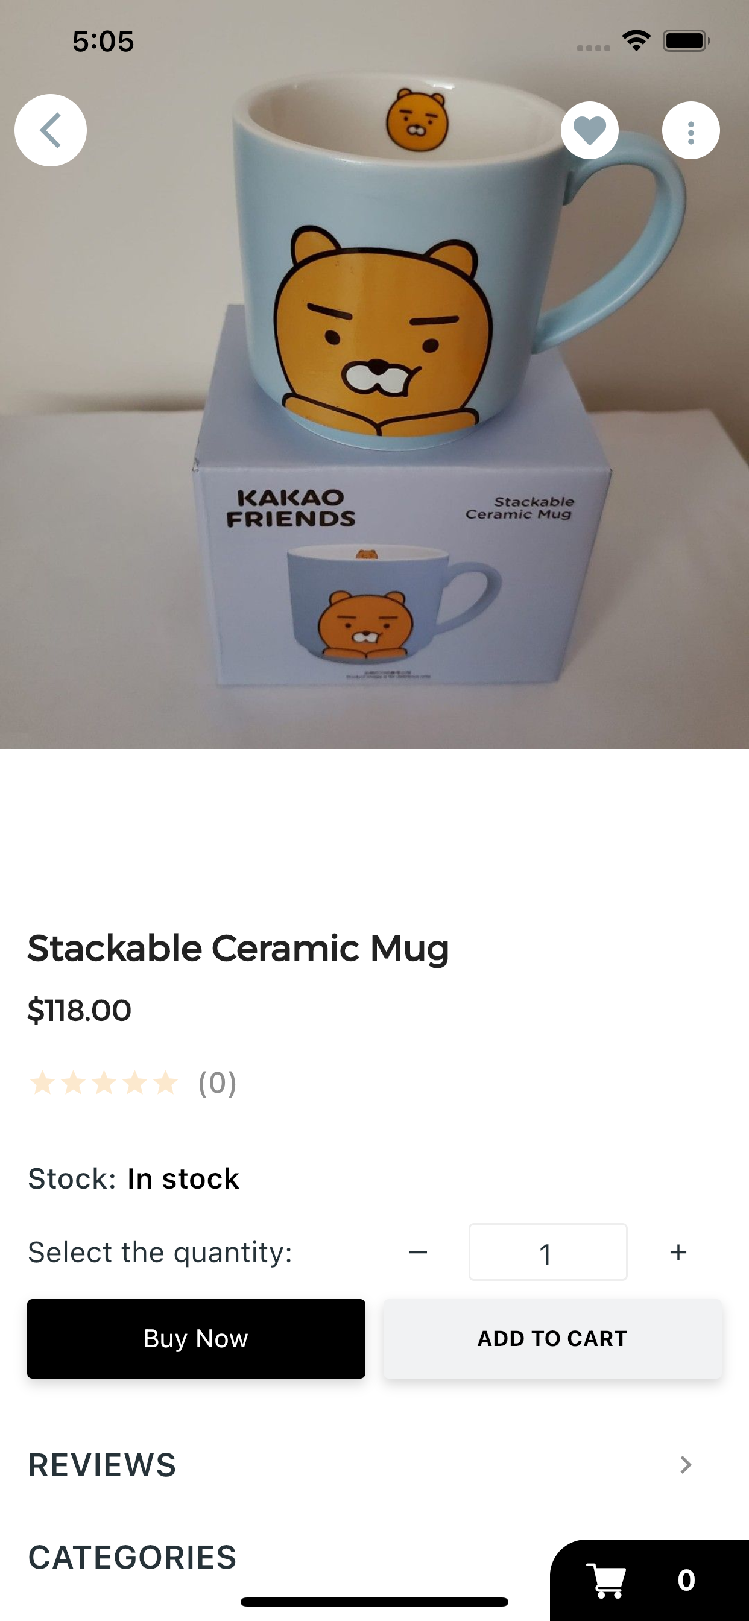Tap the Wi-Fi status icon

[636, 41]
